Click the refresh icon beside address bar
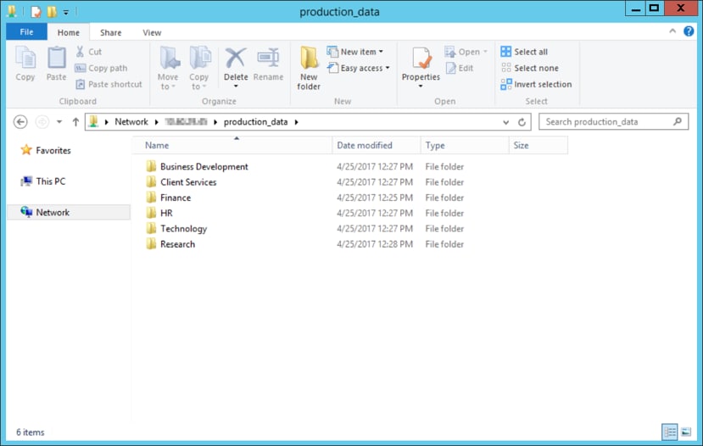Screen dimensions: 703x446 [522, 122]
